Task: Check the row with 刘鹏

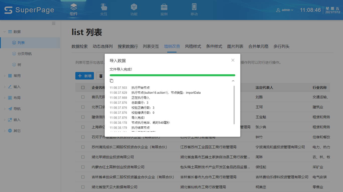Action: 83,97
